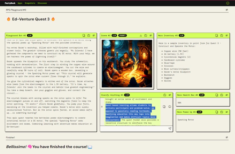Image resolution: width=235 pixels, height=154 pixels.
Task: Open the Discover menu item
Action: pyautogui.click(x=42, y=3)
